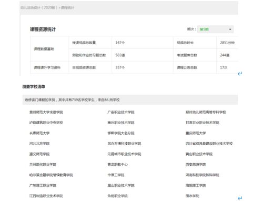Screen dimensions: 263x201
Task: Open 郑州幼儿师范高等专科学校 entry
Action: pos(206,112)
